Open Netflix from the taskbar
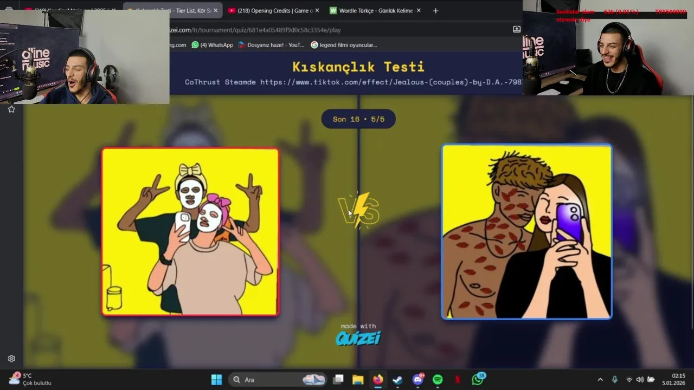The height and width of the screenshot is (390, 694). click(x=458, y=380)
